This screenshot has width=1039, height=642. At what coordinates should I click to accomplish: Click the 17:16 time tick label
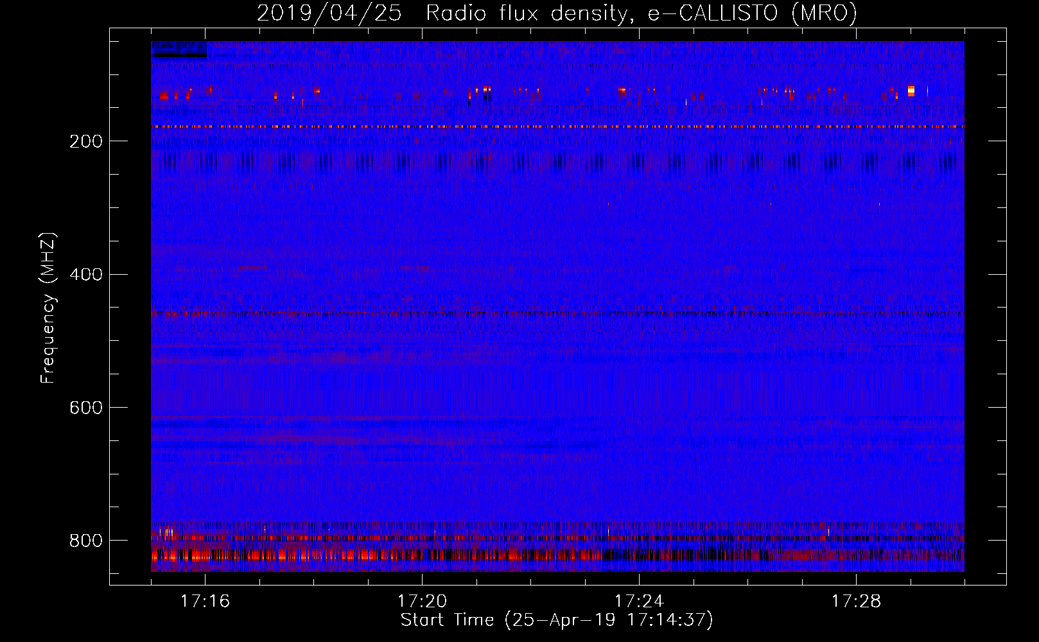click(x=205, y=602)
